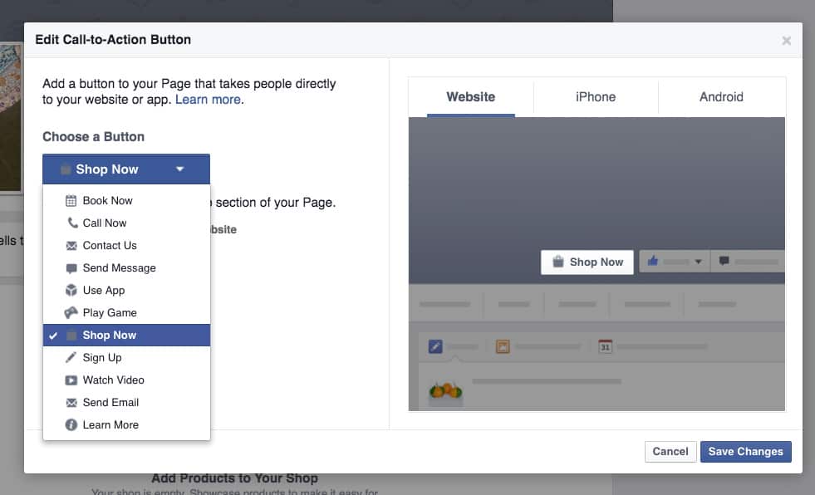815x495 pixels.
Task: Click the Cancel button
Action: click(x=670, y=452)
